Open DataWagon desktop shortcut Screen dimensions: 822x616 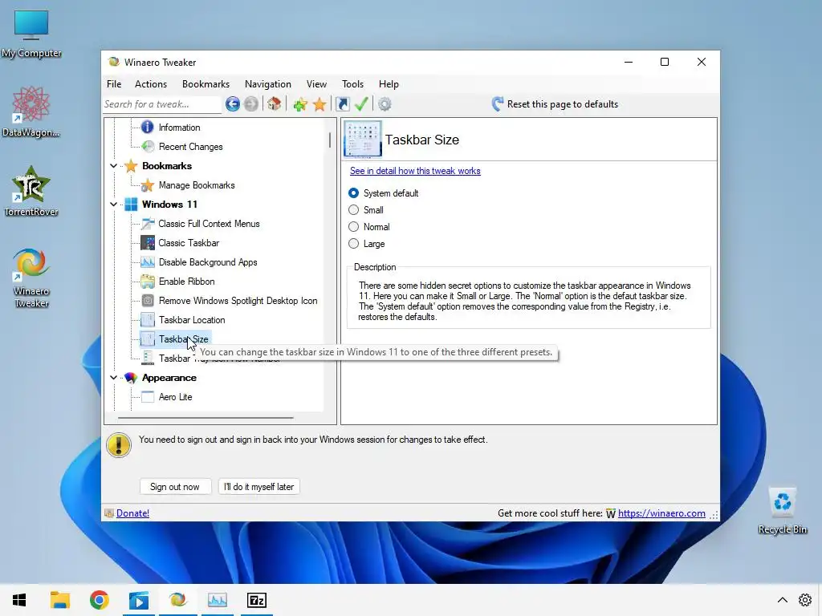pyautogui.click(x=31, y=112)
